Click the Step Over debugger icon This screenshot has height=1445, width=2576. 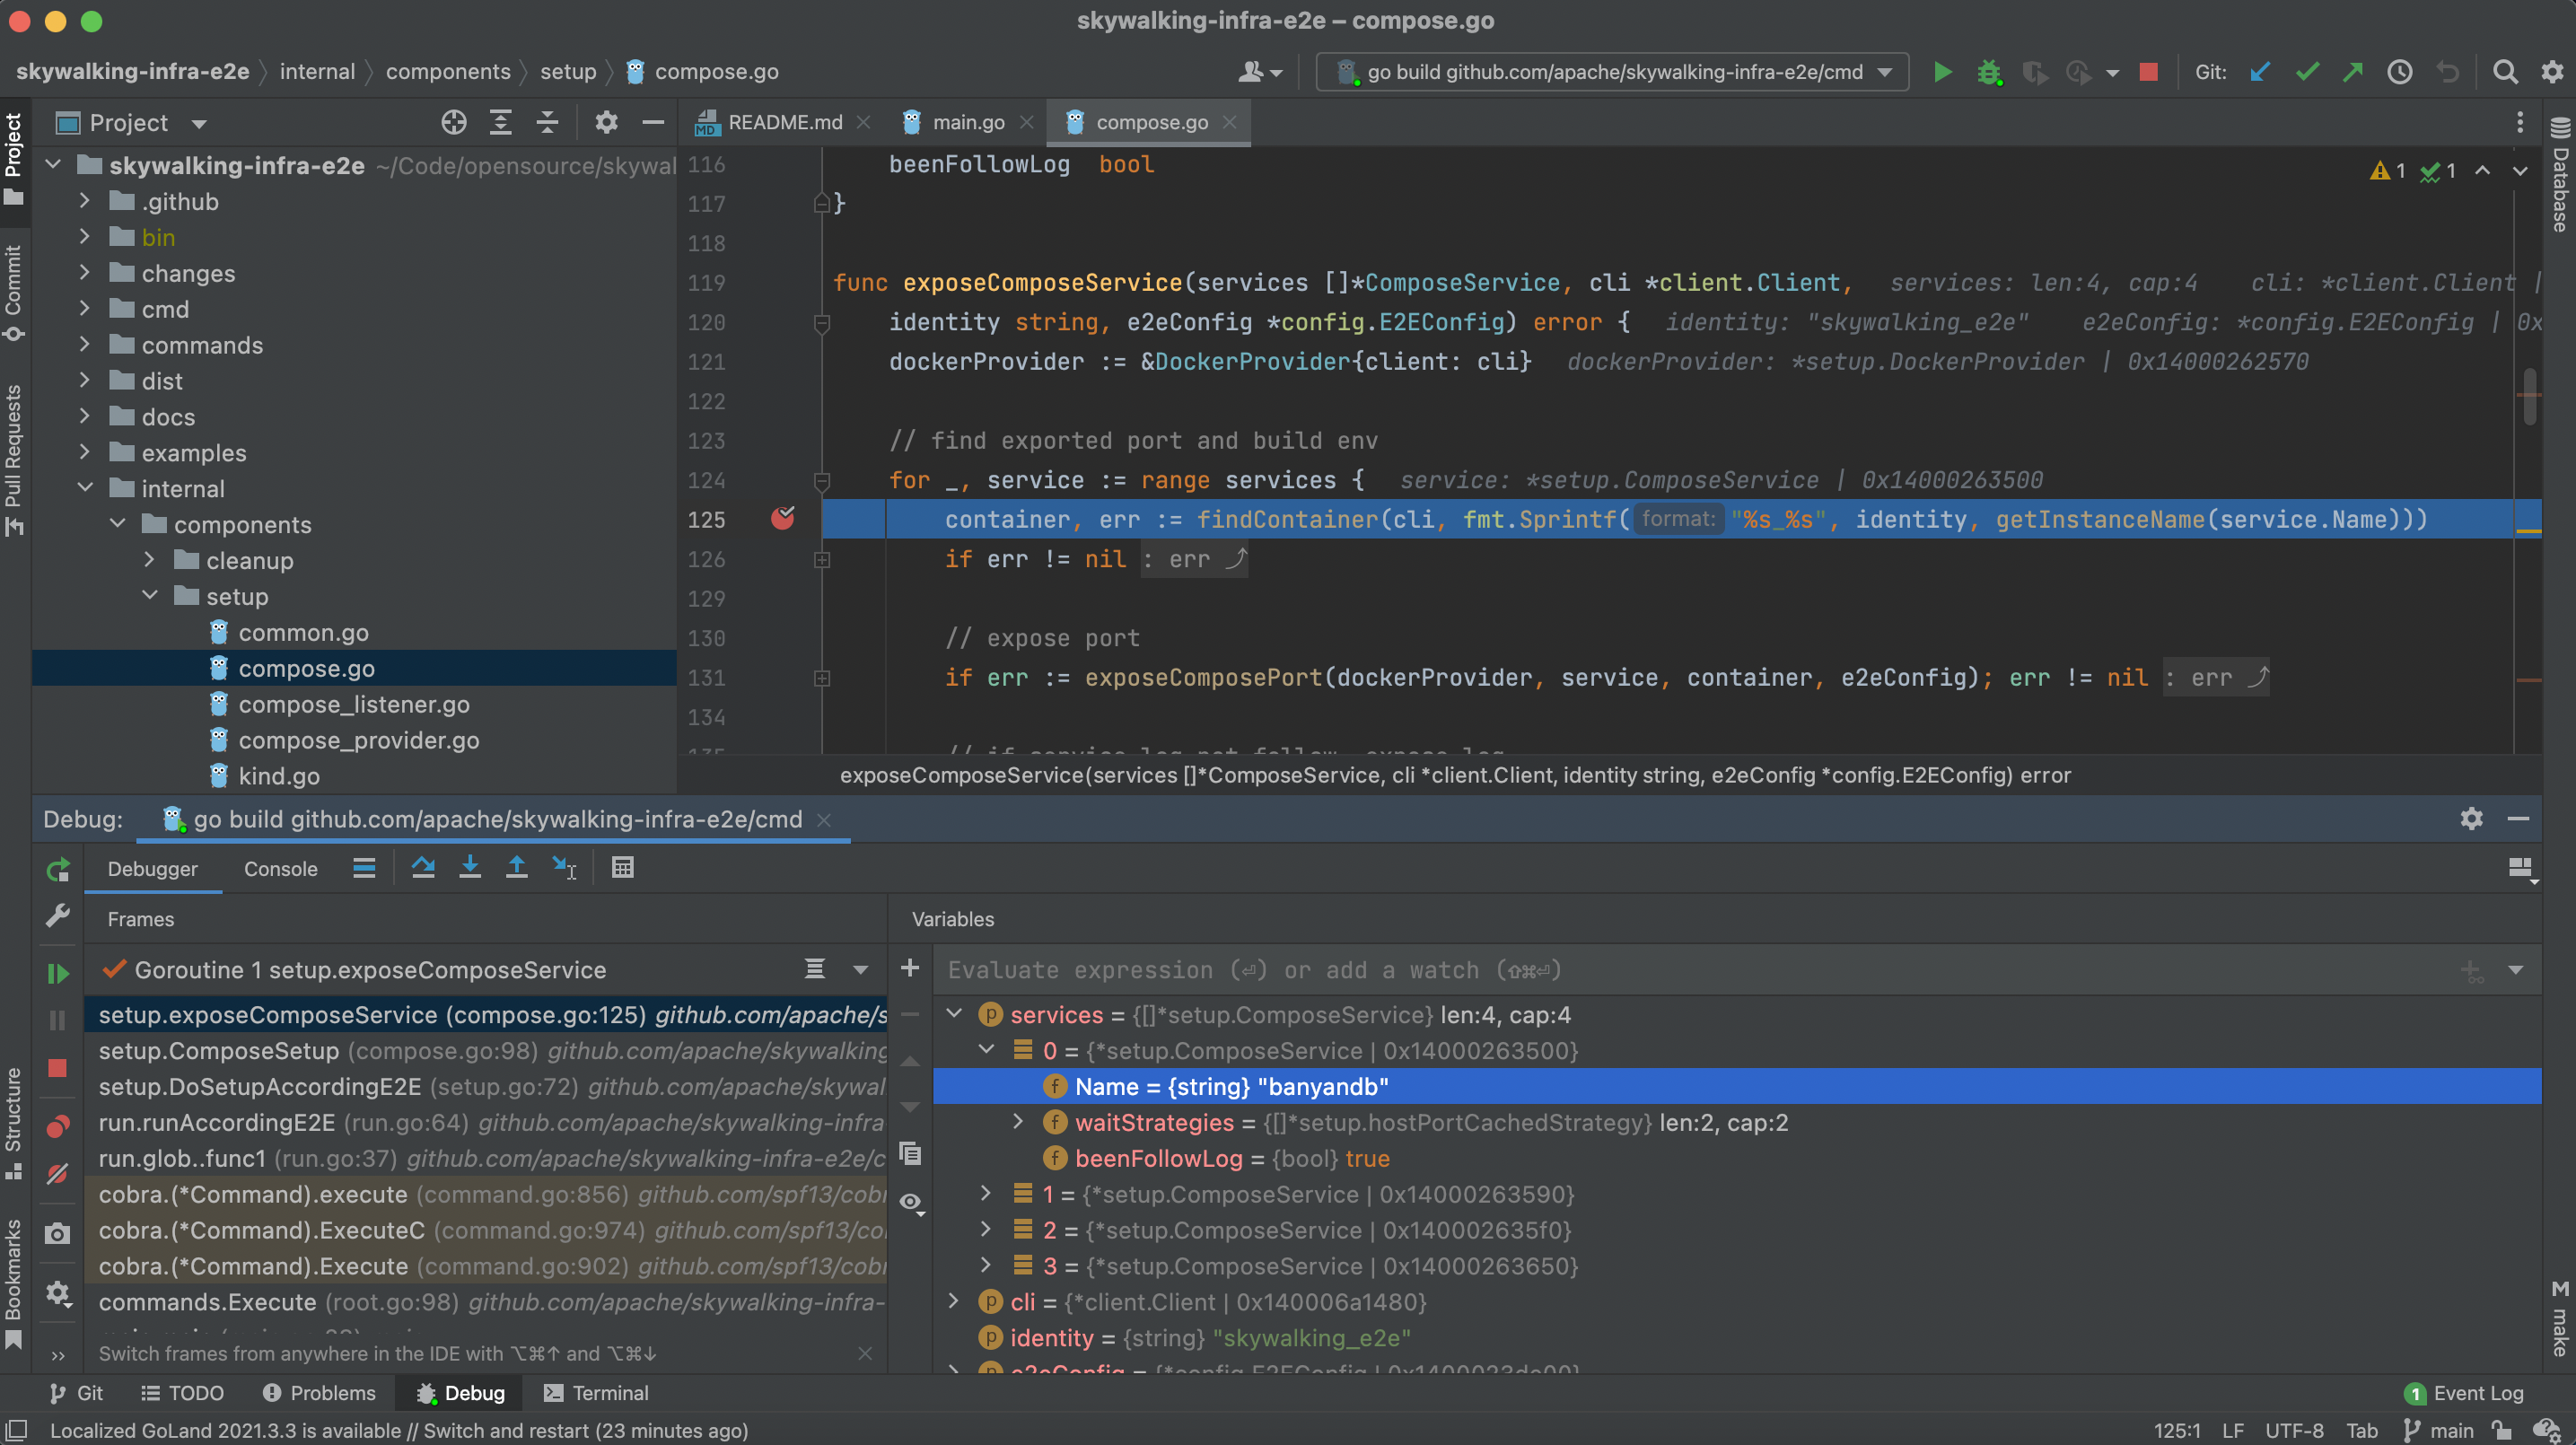(423, 867)
